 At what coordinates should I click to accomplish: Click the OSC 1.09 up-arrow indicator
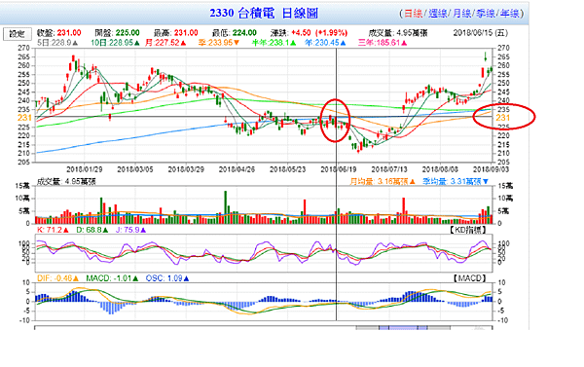coord(186,278)
